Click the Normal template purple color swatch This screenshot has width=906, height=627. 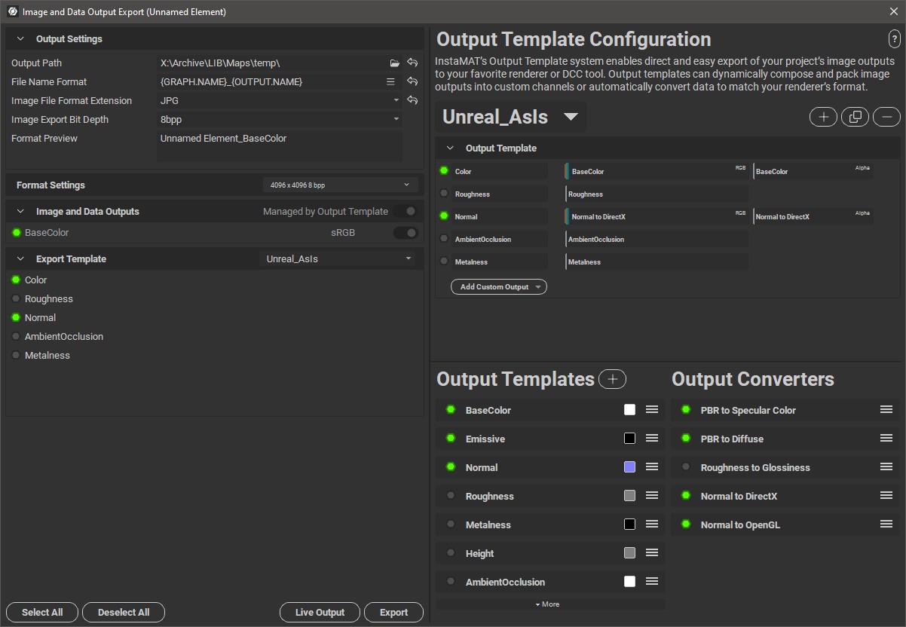[x=629, y=467]
